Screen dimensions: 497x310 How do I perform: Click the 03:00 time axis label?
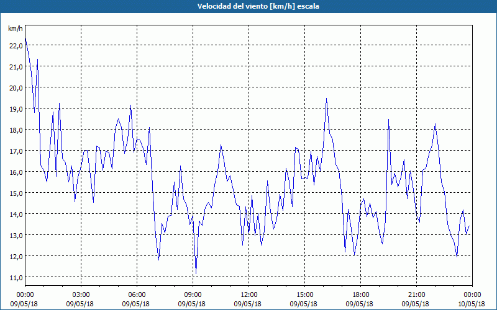[x=81, y=295]
